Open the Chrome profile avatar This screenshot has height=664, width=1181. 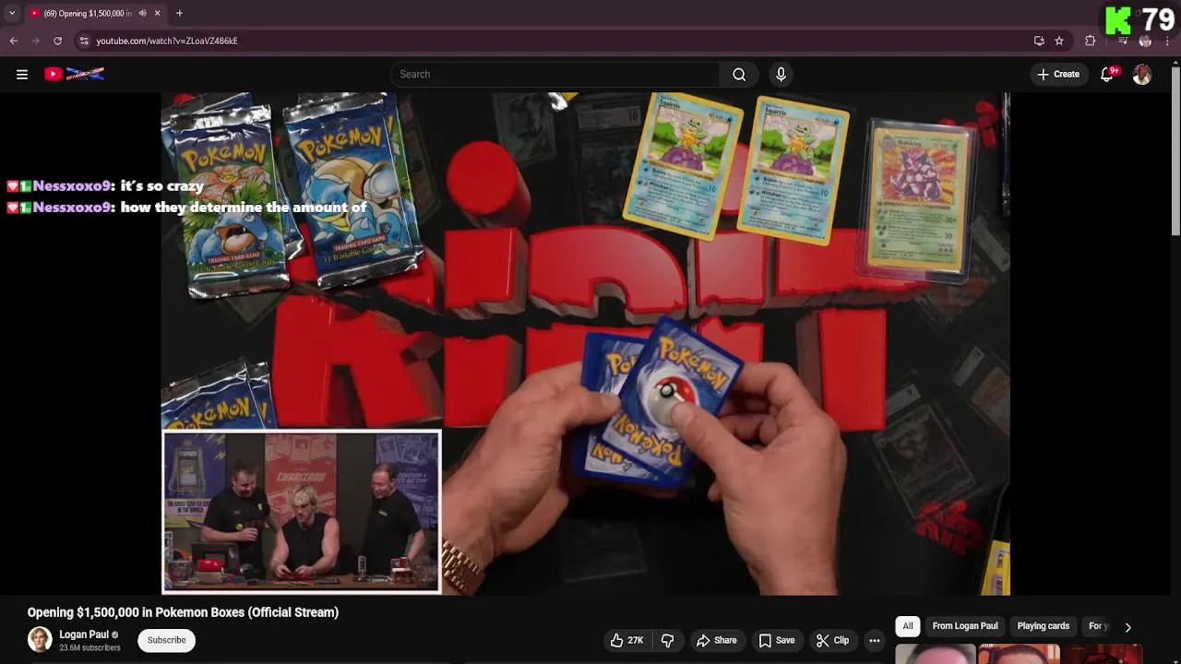point(1145,41)
